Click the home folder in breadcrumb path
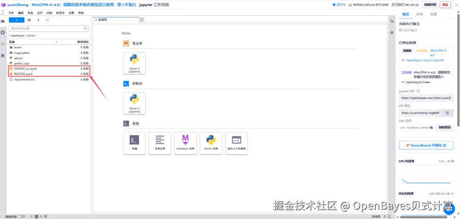460x219 pixels. click(x=31, y=35)
